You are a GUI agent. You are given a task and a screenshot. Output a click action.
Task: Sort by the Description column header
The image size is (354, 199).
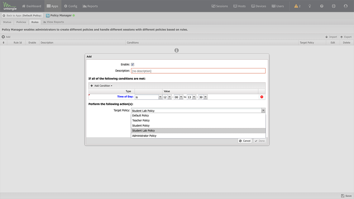coord(82,42)
